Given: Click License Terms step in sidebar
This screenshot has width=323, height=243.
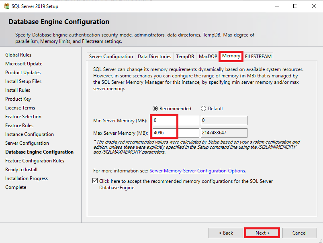Looking at the screenshot, I should (x=20, y=108).
